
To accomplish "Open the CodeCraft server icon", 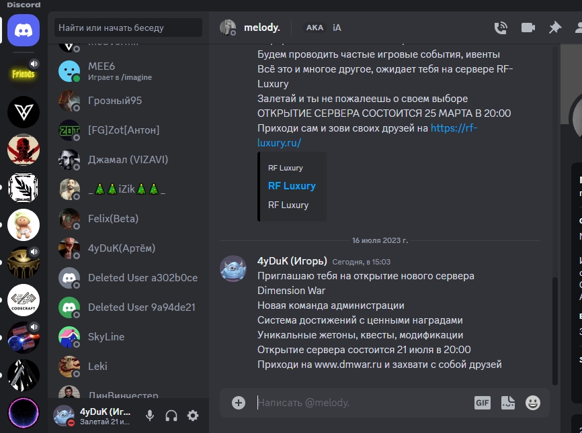I will [x=24, y=300].
